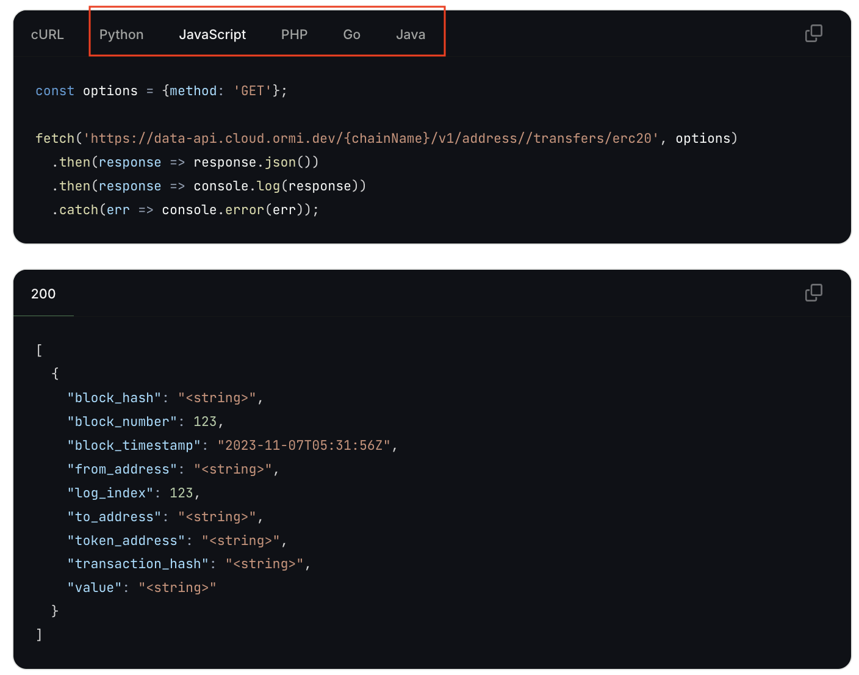
Task: Switch to the Python tab
Action: (x=121, y=34)
